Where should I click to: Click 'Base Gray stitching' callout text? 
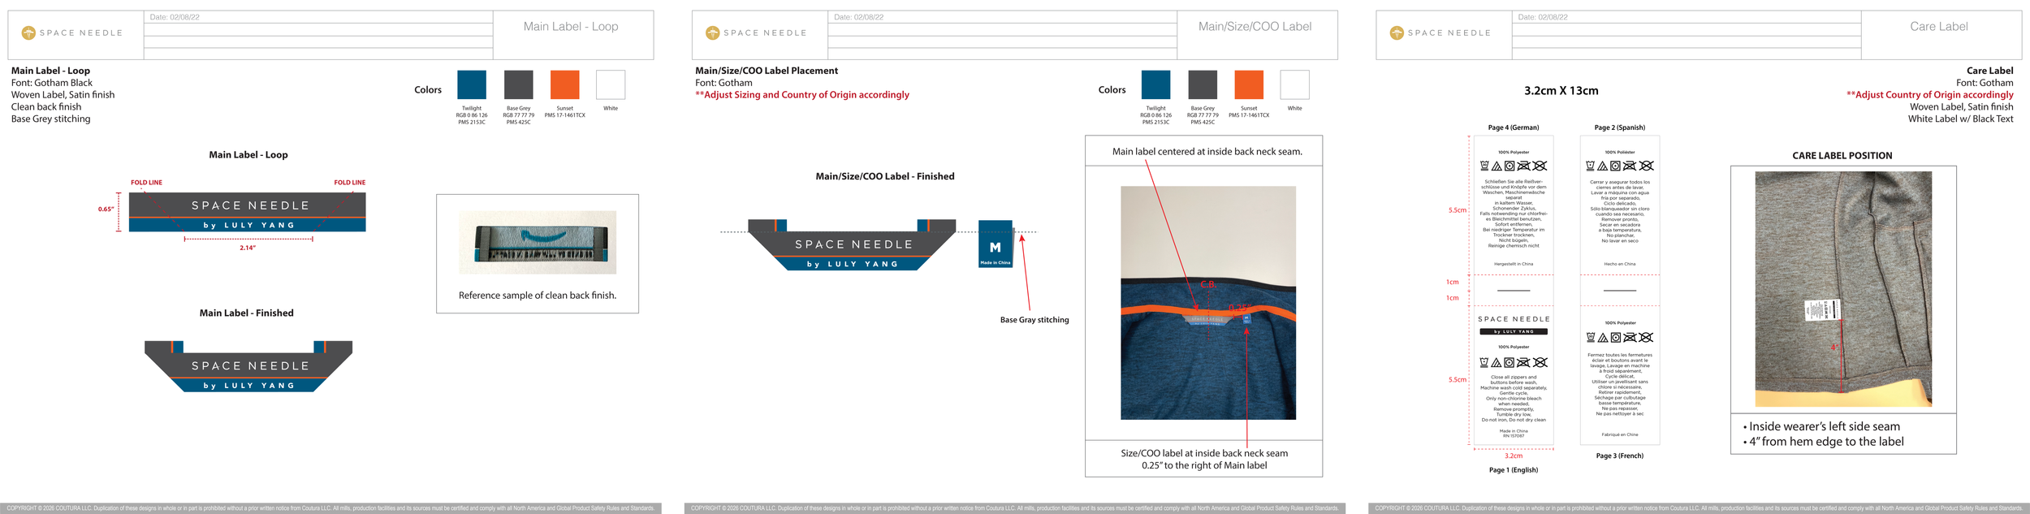coord(1034,320)
